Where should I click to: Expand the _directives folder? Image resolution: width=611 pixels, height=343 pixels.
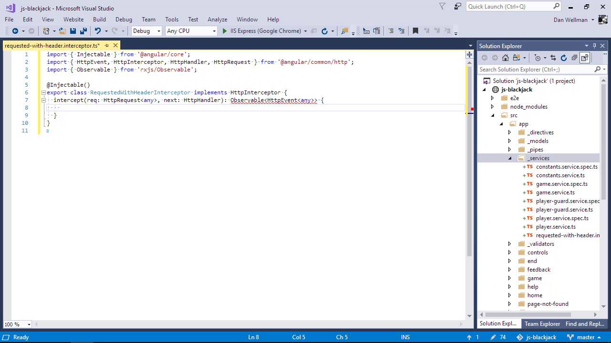pos(509,132)
